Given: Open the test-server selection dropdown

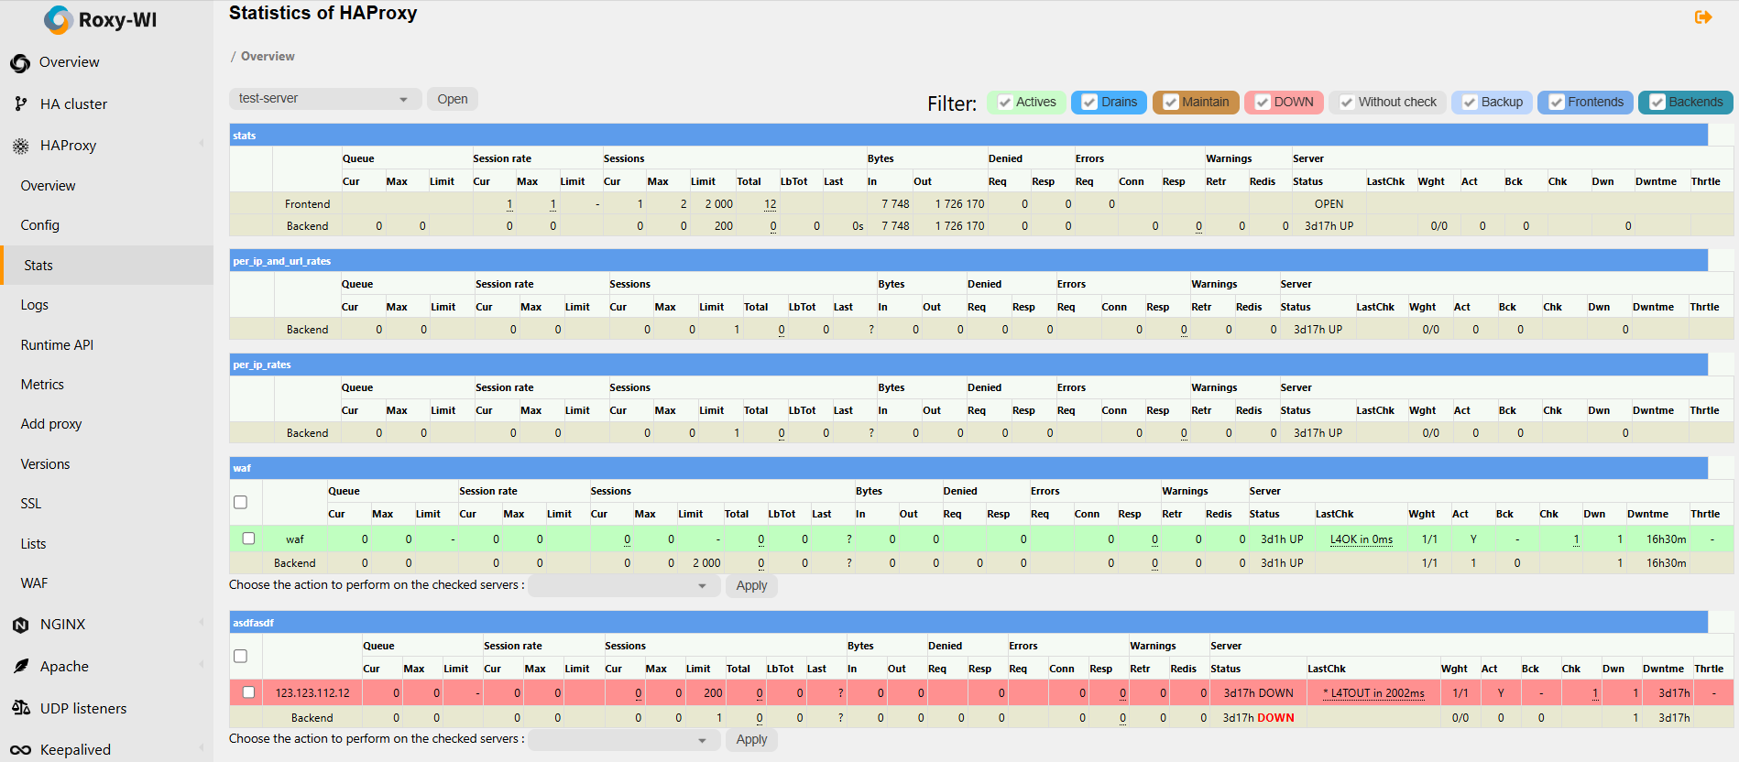Looking at the screenshot, I should pyautogui.click(x=325, y=99).
